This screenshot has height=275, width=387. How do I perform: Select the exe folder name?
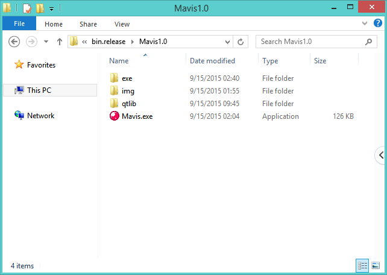pyautogui.click(x=127, y=78)
